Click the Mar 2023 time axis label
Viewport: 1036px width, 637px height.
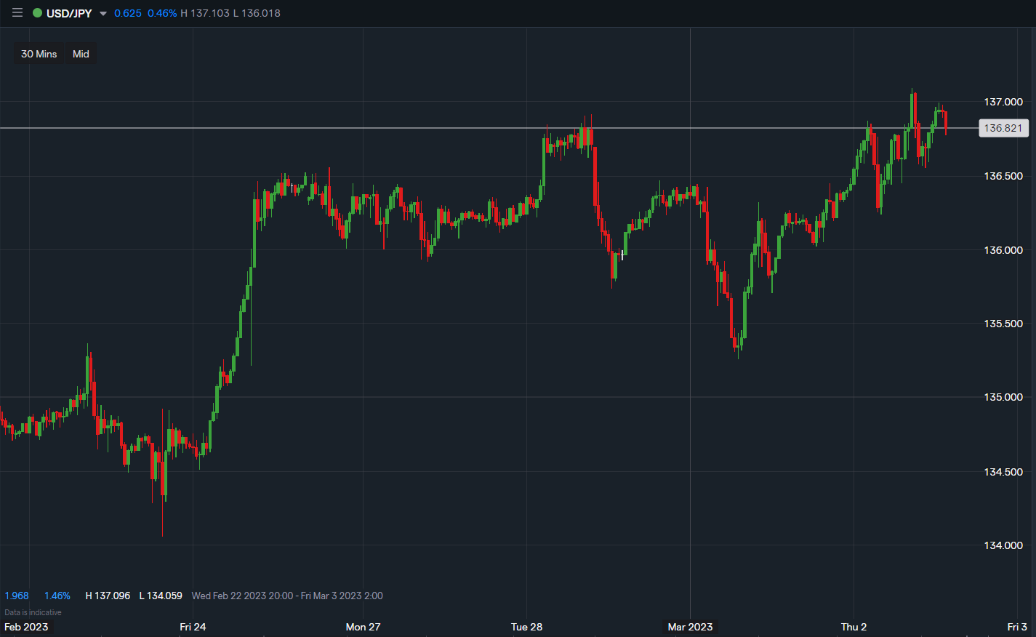(x=690, y=627)
